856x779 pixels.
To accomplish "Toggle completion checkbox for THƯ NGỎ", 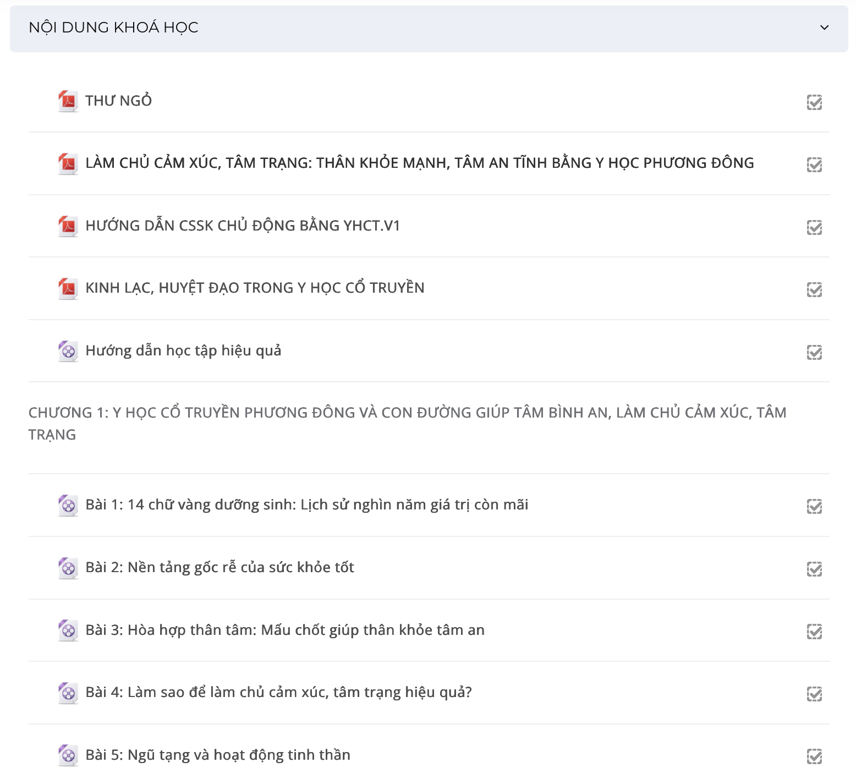I will pos(814,102).
